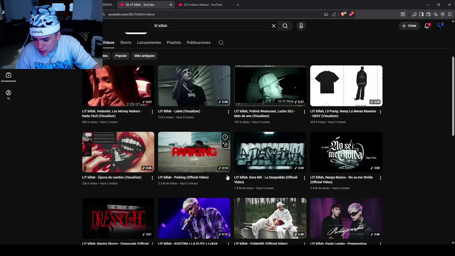Viewport: 455px width, 256px height.
Task: Select the Más antiguos filter chip
Action: coord(144,56)
